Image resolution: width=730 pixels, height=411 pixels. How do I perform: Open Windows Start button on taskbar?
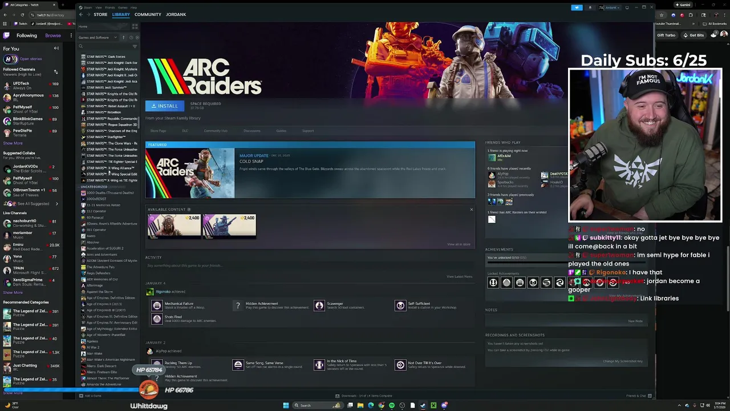(286, 405)
